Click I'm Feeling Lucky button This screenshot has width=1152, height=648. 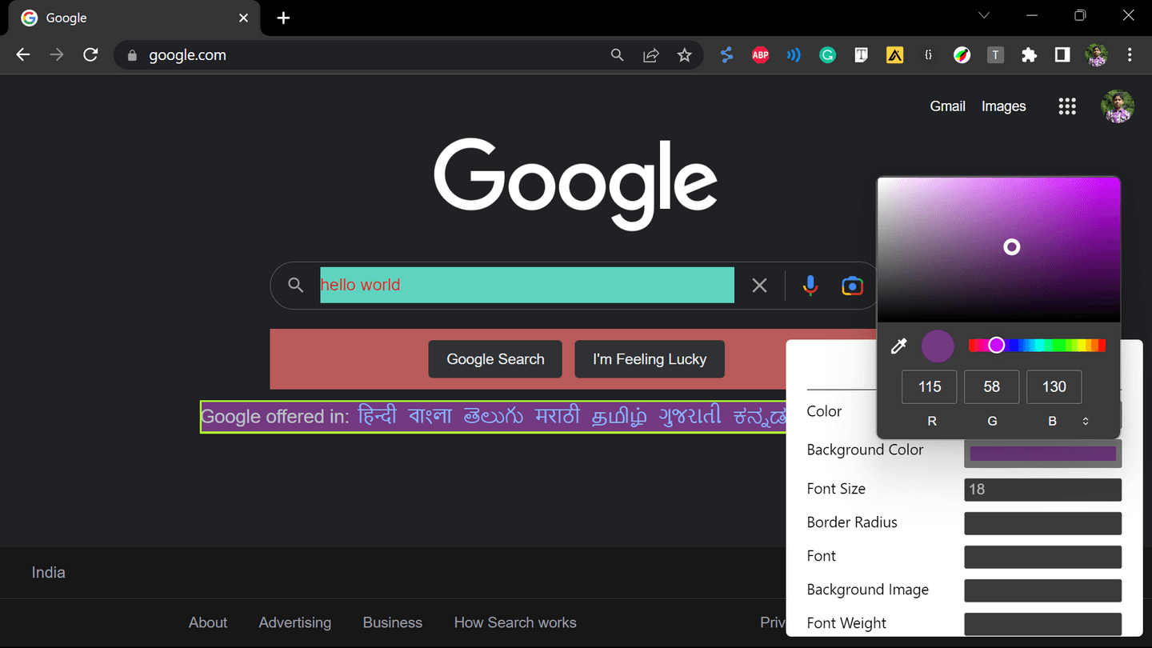point(650,359)
